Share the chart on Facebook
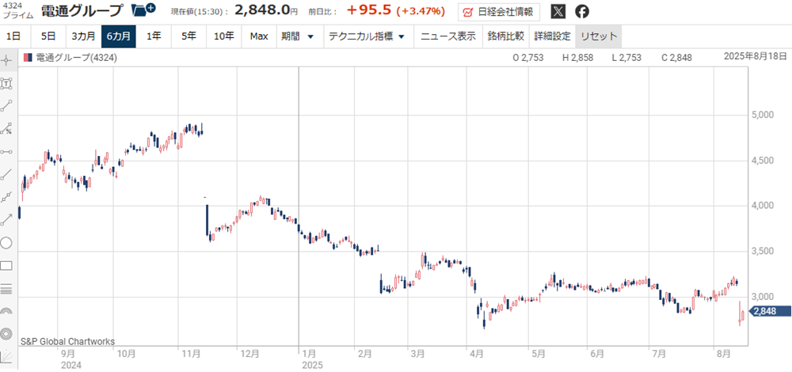The width and height of the screenshot is (792, 372). (582, 11)
